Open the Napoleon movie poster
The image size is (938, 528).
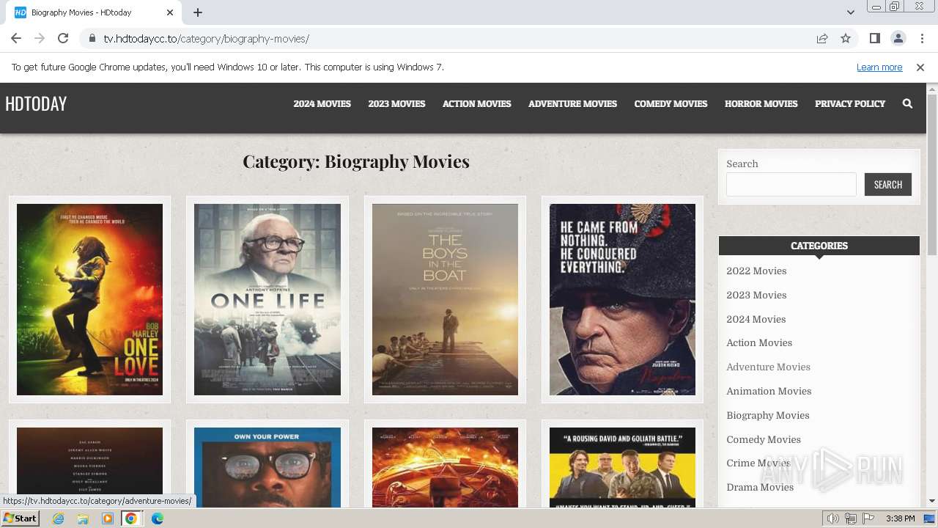[622, 299]
